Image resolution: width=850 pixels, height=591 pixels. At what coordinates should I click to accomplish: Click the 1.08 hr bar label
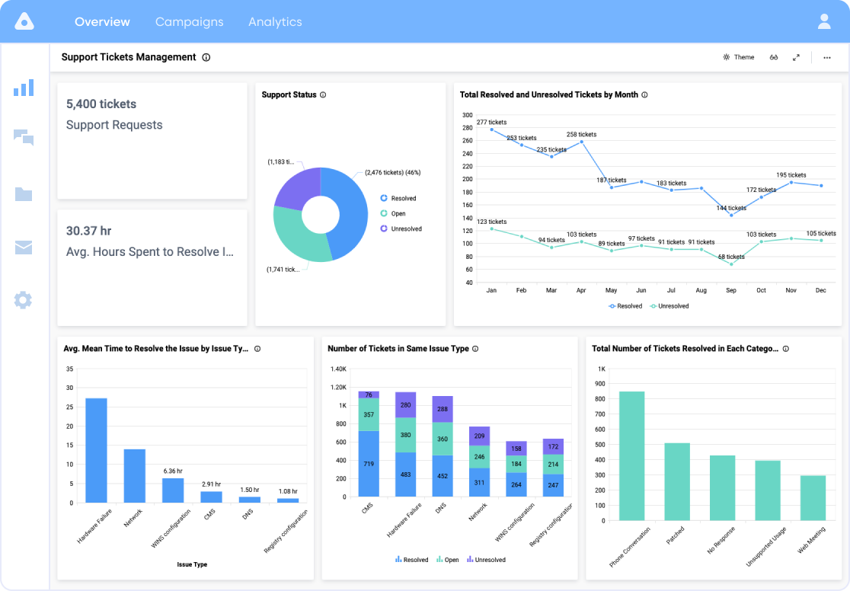[288, 492]
